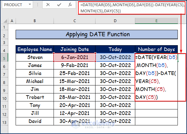Click the Today cell in Steven's row
The width and height of the screenshot is (187, 134).
tap(115, 57)
